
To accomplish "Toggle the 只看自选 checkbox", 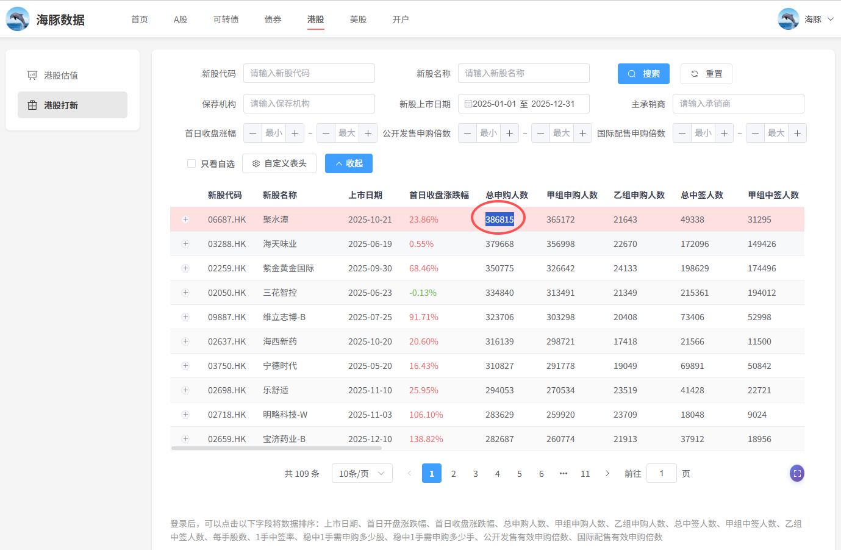I will click(191, 163).
